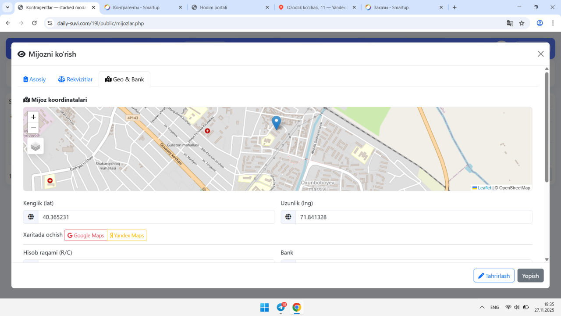Open location in Yandex Maps
561x316 pixels.
[x=127, y=236]
